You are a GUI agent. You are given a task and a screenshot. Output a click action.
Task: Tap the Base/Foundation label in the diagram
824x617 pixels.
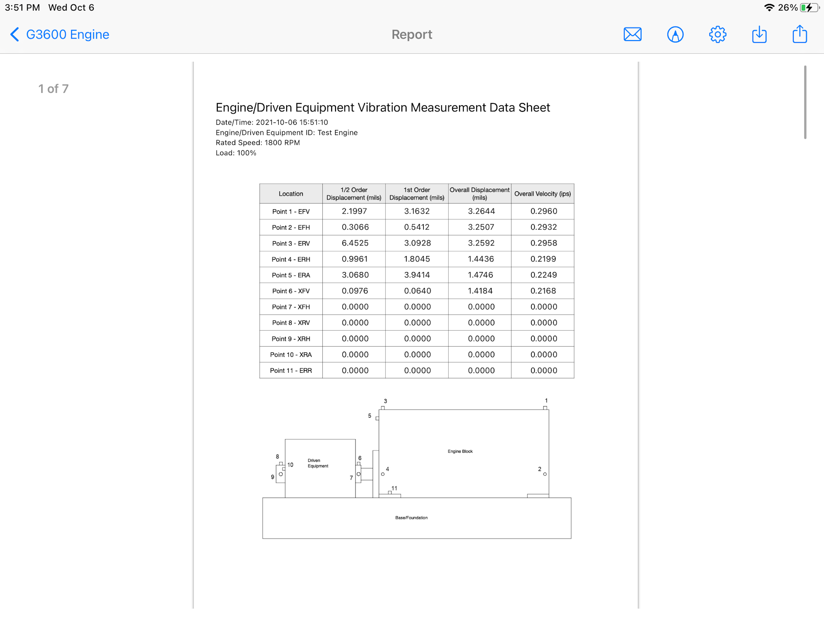click(x=411, y=518)
